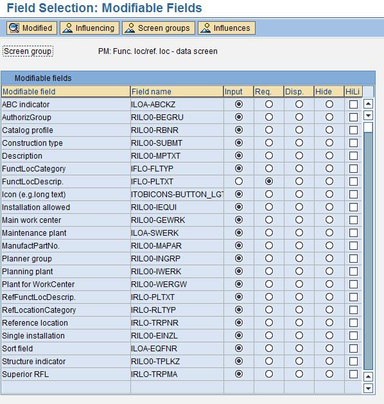Click bottom scroll-down arrow of the table

pyautogui.click(x=369, y=388)
